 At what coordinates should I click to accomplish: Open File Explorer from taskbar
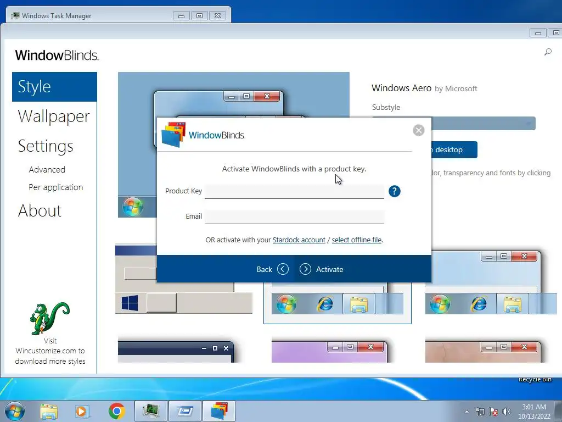tap(49, 412)
